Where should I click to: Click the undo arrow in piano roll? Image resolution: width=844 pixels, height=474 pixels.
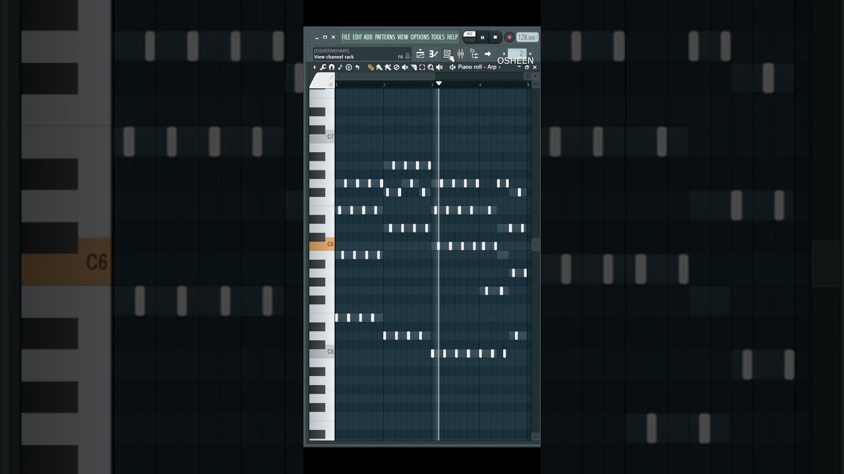357,67
